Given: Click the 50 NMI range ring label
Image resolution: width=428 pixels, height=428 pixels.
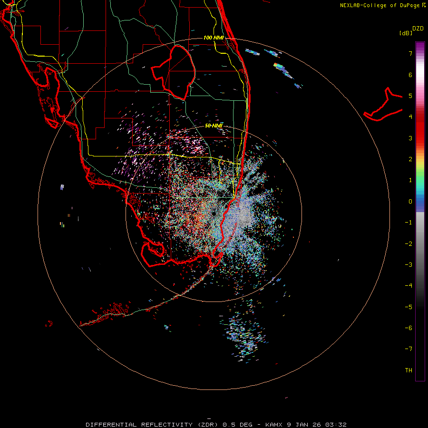Looking at the screenshot, I should pyautogui.click(x=214, y=126).
